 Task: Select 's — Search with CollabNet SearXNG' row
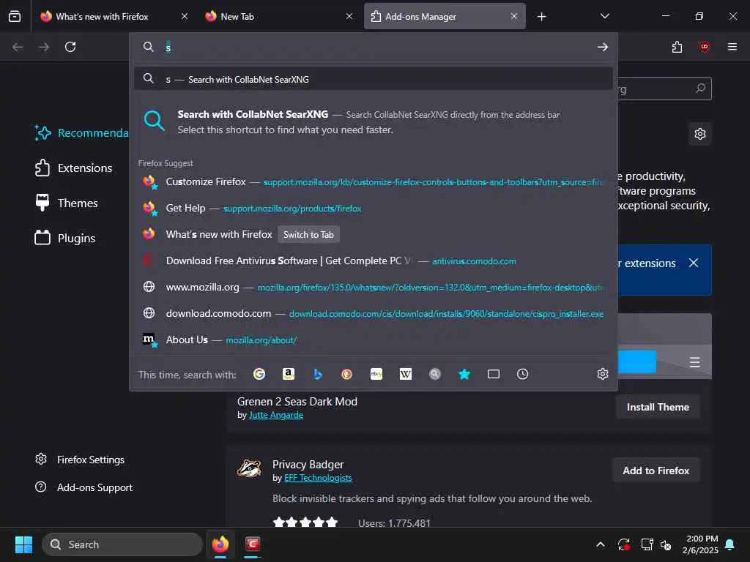(x=374, y=79)
